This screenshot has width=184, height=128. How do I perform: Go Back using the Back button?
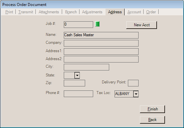[x=152, y=120]
